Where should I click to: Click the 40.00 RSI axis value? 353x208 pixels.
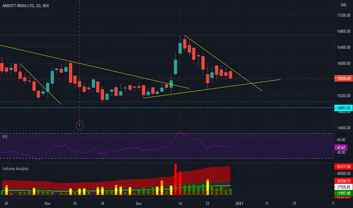341,152
